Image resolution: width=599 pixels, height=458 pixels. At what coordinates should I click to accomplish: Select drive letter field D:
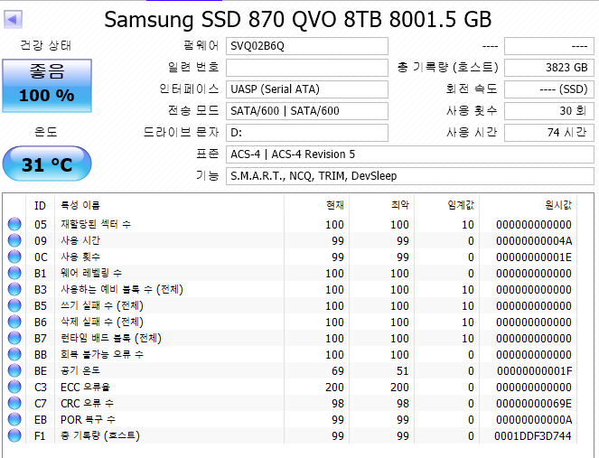tap(307, 133)
